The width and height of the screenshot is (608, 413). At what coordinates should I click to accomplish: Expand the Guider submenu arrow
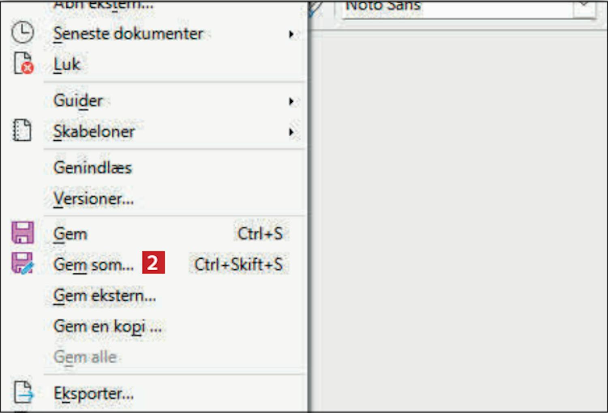pos(291,101)
